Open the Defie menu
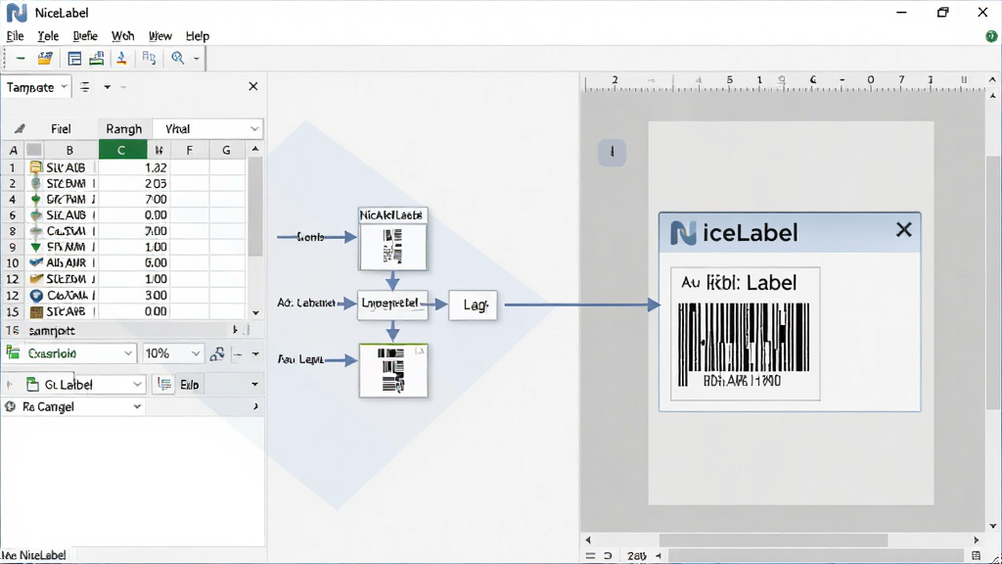This screenshot has height=564, width=1002. pyautogui.click(x=85, y=36)
